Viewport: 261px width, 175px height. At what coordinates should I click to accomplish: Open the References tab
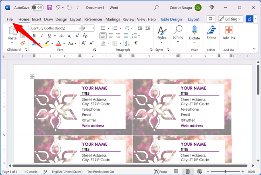[x=93, y=19]
